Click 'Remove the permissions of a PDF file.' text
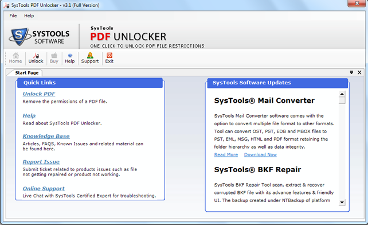The width and height of the screenshot is (368, 225). coord(65,102)
